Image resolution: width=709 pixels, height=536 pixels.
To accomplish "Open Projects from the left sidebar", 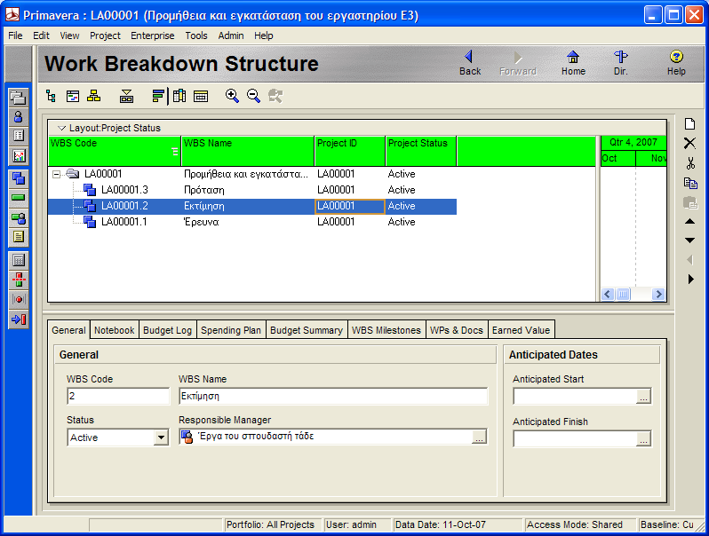I will click(x=19, y=98).
